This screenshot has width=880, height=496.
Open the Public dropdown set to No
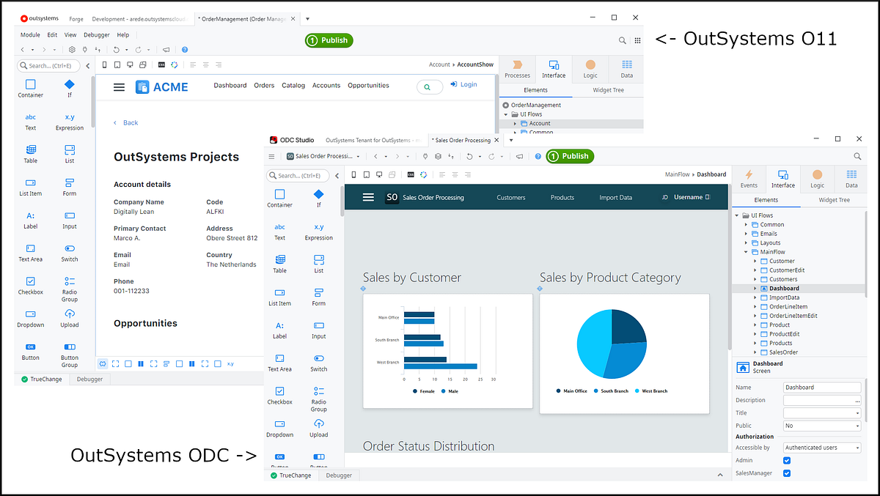click(821, 425)
